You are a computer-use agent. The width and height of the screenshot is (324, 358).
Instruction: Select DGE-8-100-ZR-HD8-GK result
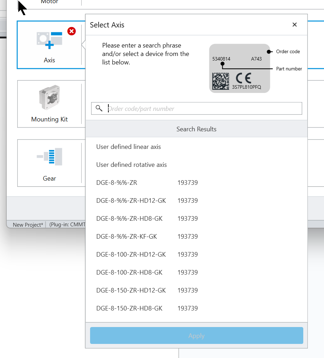coord(197,272)
